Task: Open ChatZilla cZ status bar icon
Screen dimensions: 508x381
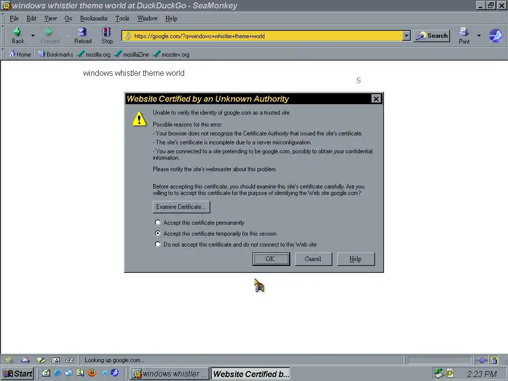Action: tap(69, 360)
